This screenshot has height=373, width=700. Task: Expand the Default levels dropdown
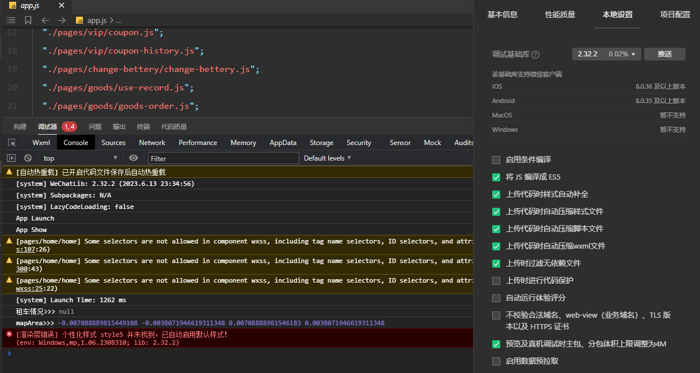328,158
